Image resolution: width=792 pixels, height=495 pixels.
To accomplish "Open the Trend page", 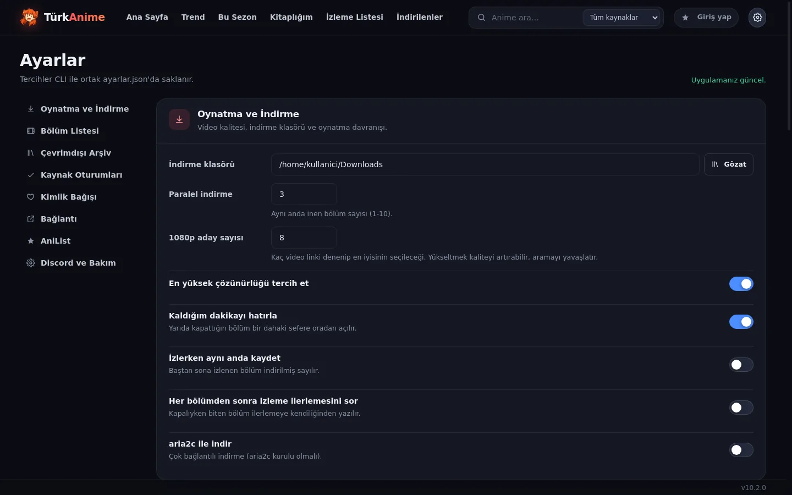I will pos(193,17).
